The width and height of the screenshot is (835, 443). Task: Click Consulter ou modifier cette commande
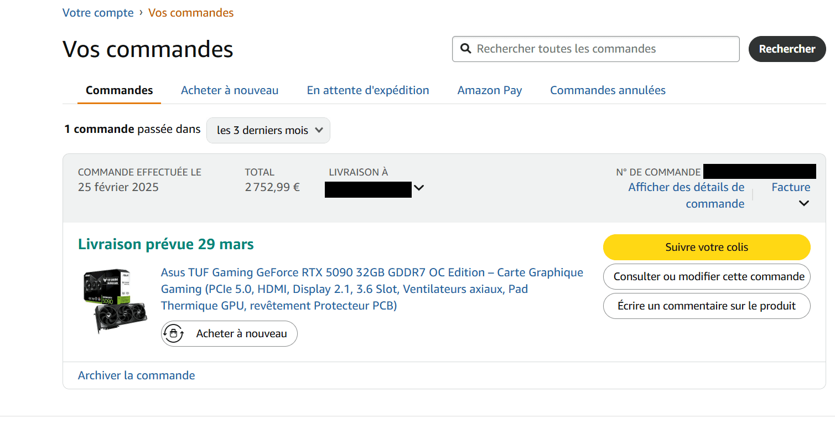point(707,276)
